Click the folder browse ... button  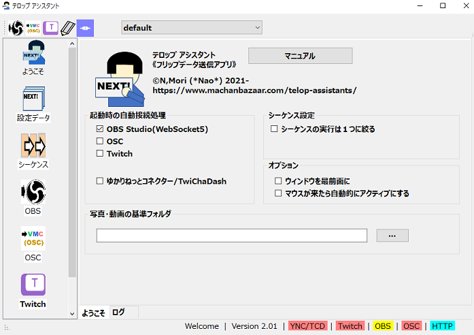(x=392, y=236)
